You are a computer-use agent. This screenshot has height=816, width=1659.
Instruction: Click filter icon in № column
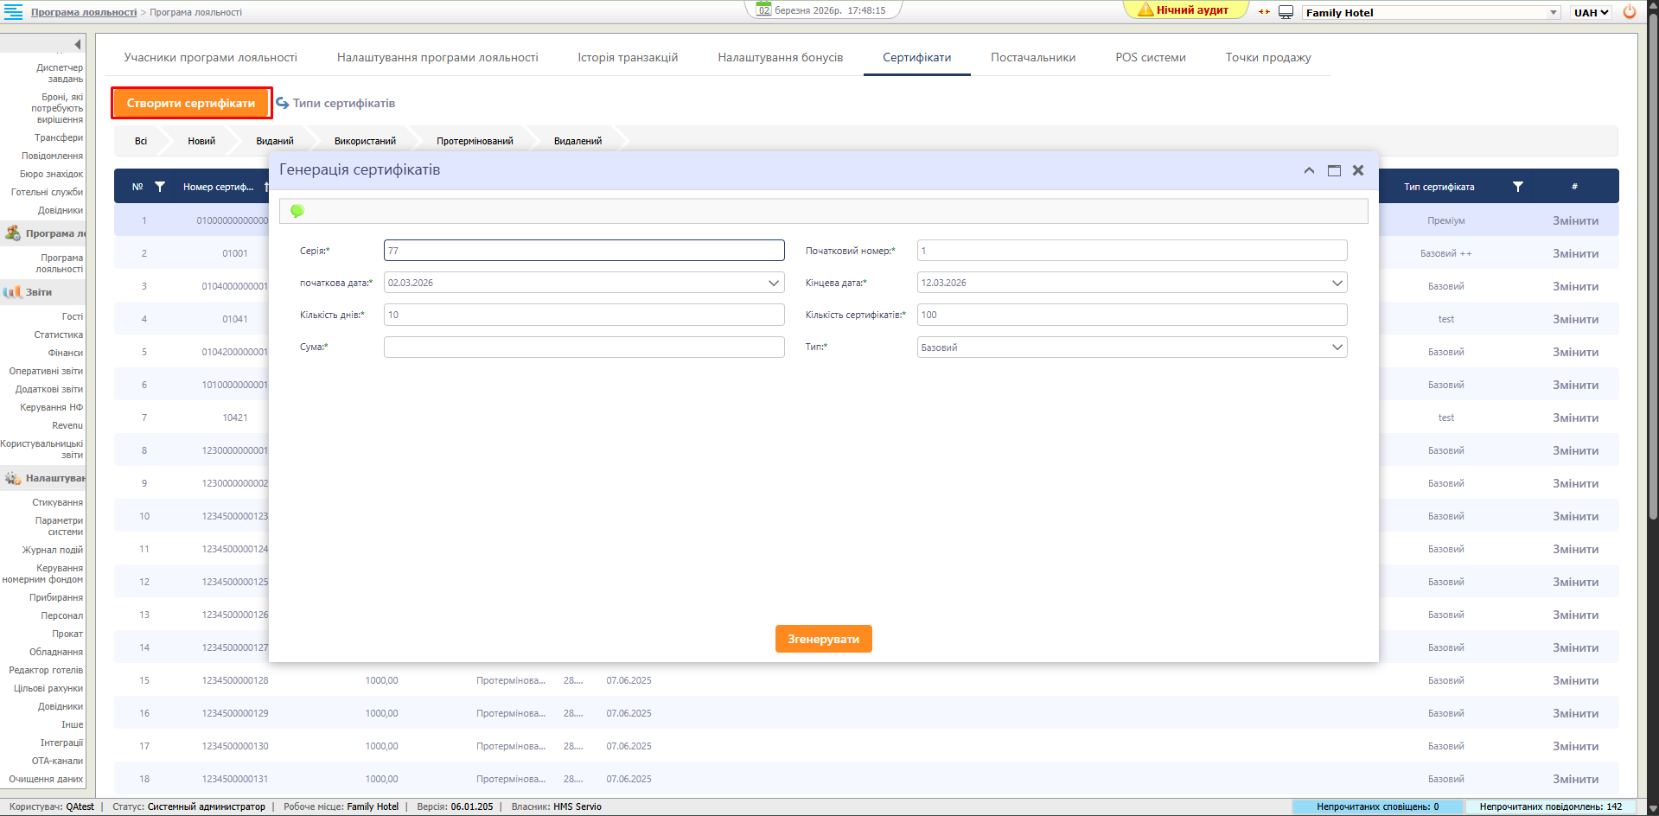click(160, 187)
